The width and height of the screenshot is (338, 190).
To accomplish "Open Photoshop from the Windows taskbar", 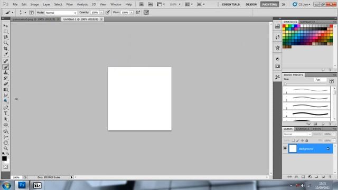I will click(22, 185).
